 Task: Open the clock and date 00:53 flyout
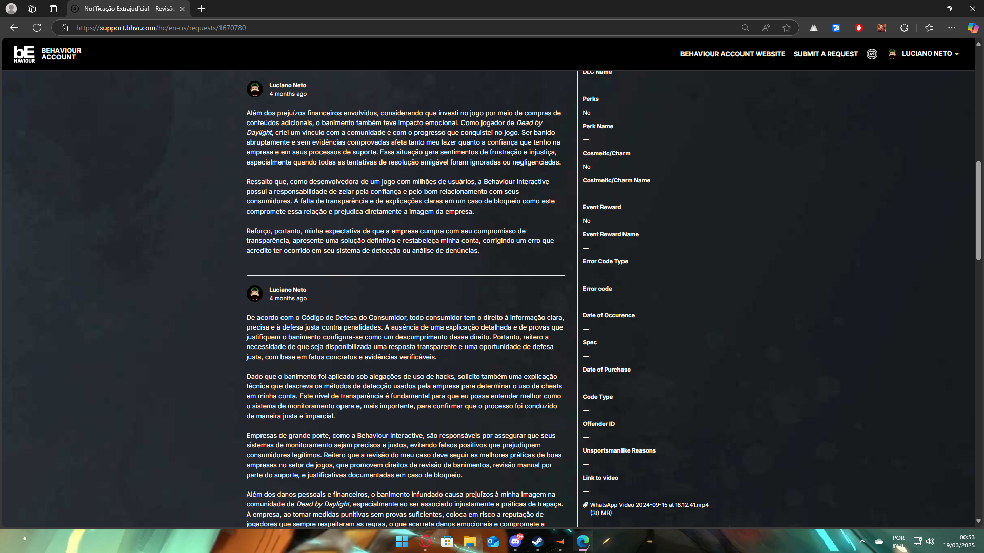(958, 541)
